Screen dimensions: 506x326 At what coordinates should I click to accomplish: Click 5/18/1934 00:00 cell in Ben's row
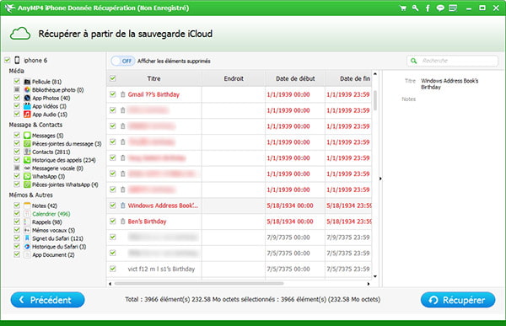point(290,222)
